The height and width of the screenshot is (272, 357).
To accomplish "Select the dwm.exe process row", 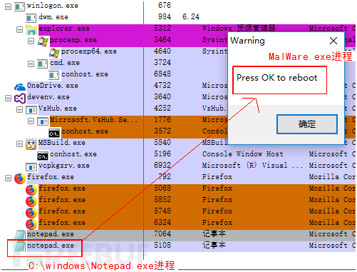I will 178,17.
